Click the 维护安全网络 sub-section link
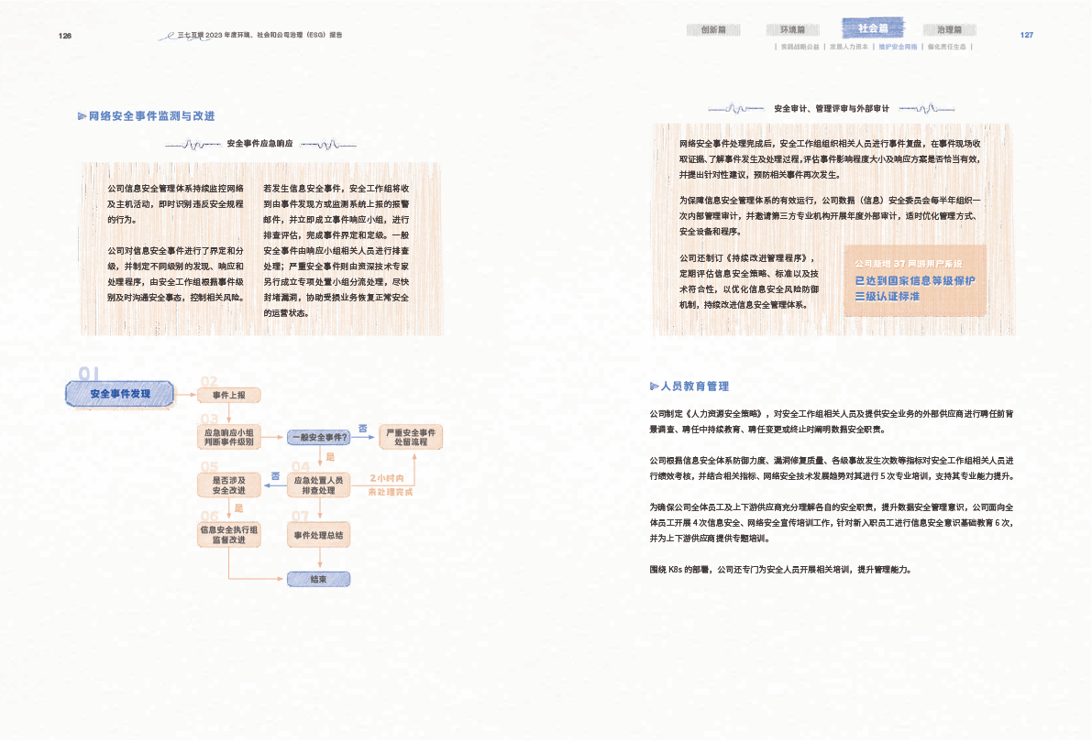The height and width of the screenshot is (741, 1092). pos(898,46)
